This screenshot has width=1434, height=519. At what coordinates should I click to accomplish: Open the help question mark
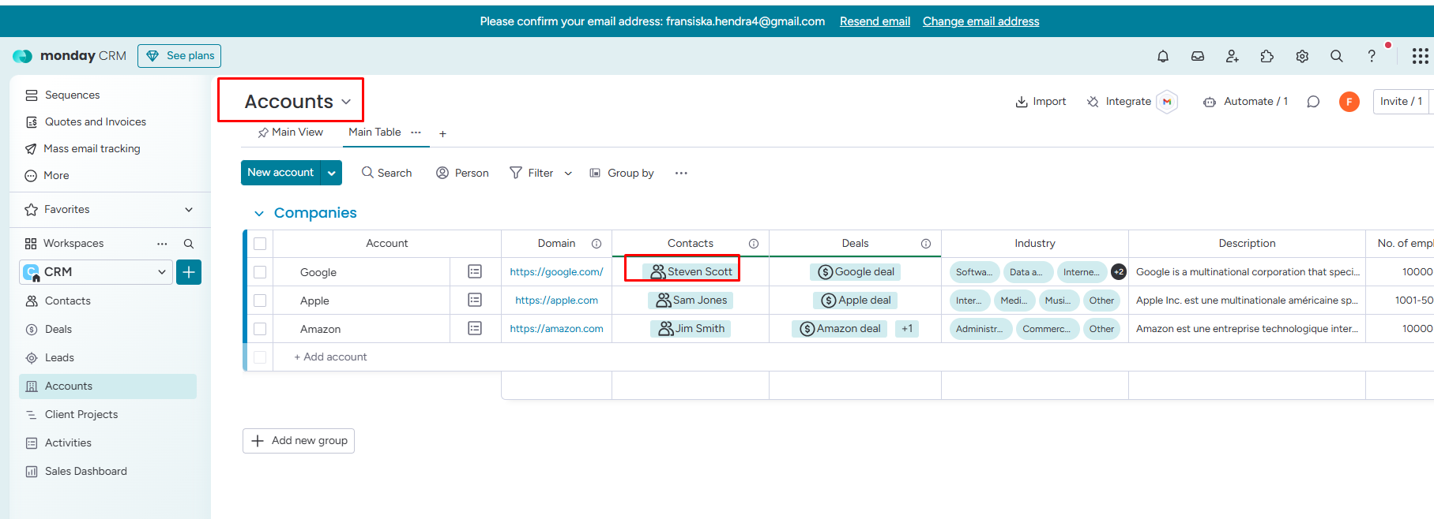click(x=1372, y=56)
